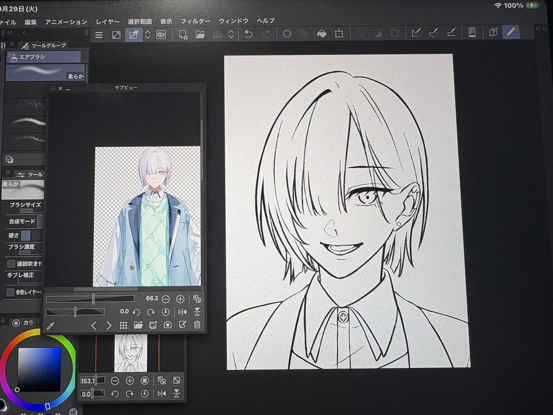Click the Navigator canvas thumbnail
The image size is (553, 415).
(131, 353)
